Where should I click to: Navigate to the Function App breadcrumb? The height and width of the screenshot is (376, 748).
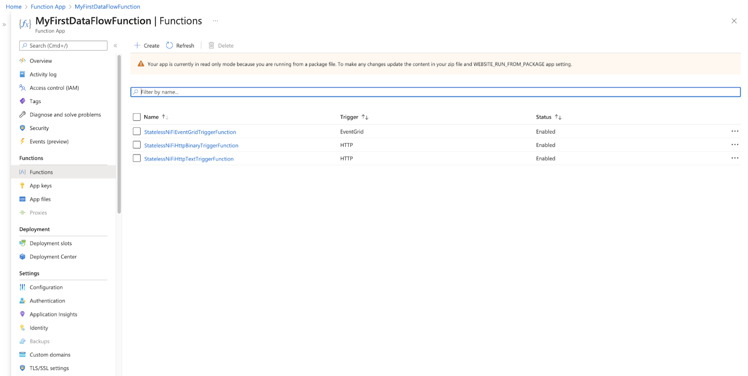(x=48, y=7)
